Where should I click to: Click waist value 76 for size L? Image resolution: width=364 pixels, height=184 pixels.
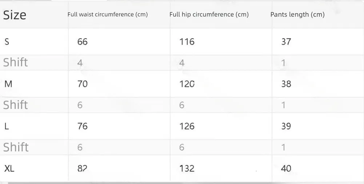coord(83,126)
